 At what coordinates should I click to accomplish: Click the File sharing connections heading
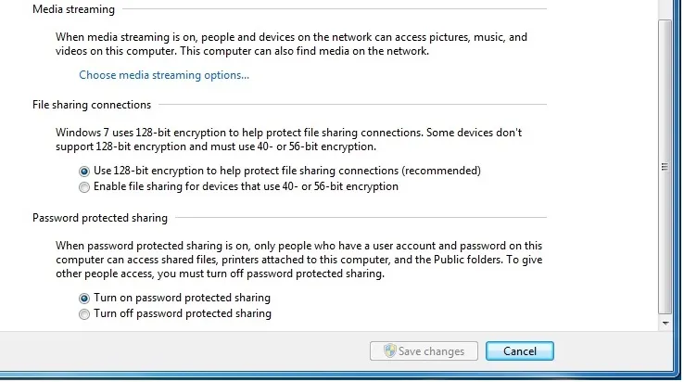[92, 105]
